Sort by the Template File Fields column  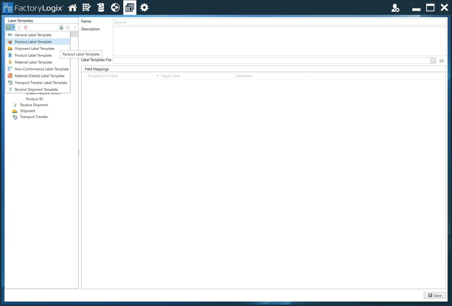(x=103, y=76)
